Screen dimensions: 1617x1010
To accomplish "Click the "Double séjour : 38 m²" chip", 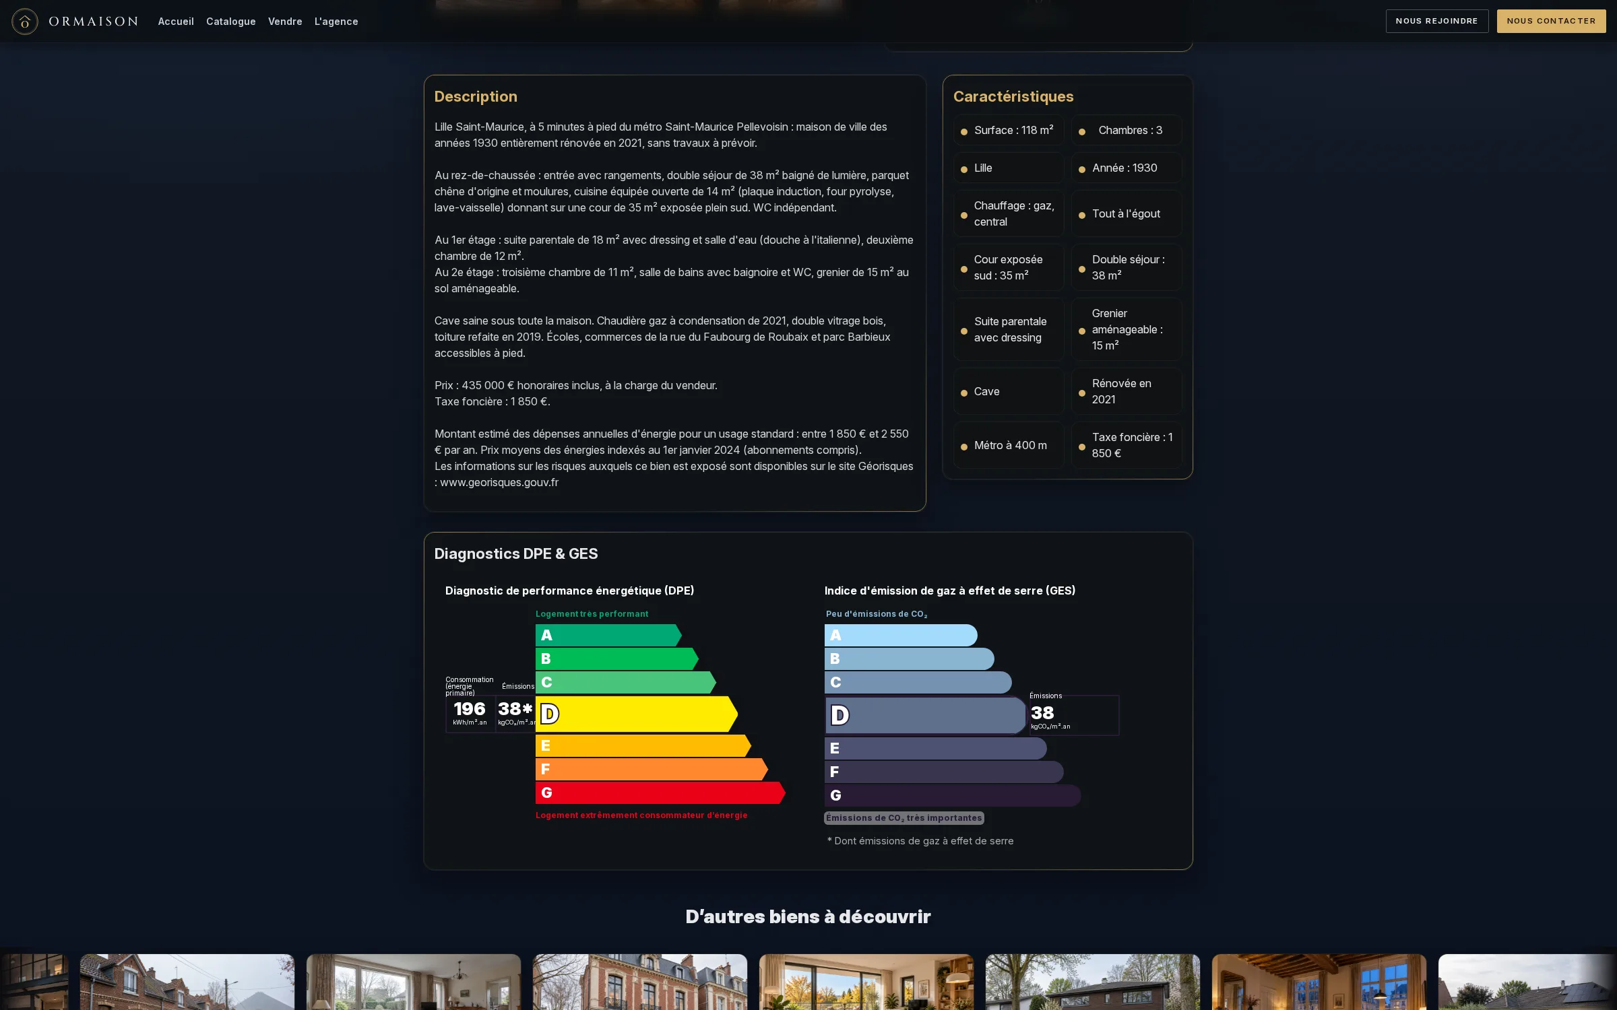I will (x=1127, y=267).
